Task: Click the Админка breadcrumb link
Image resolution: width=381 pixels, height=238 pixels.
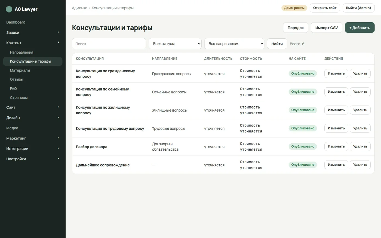Action: pos(79,8)
